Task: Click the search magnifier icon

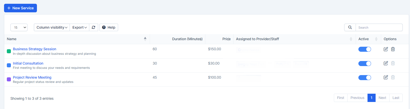Action: click(x=350, y=27)
